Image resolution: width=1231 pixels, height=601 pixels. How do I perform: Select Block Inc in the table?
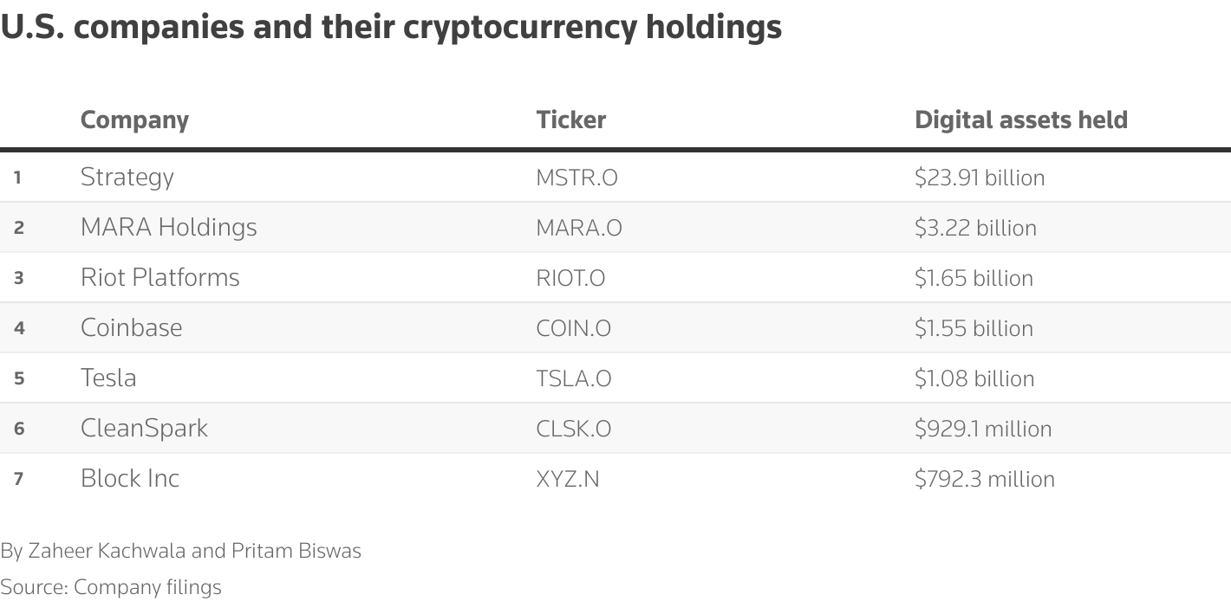[129, 479]
